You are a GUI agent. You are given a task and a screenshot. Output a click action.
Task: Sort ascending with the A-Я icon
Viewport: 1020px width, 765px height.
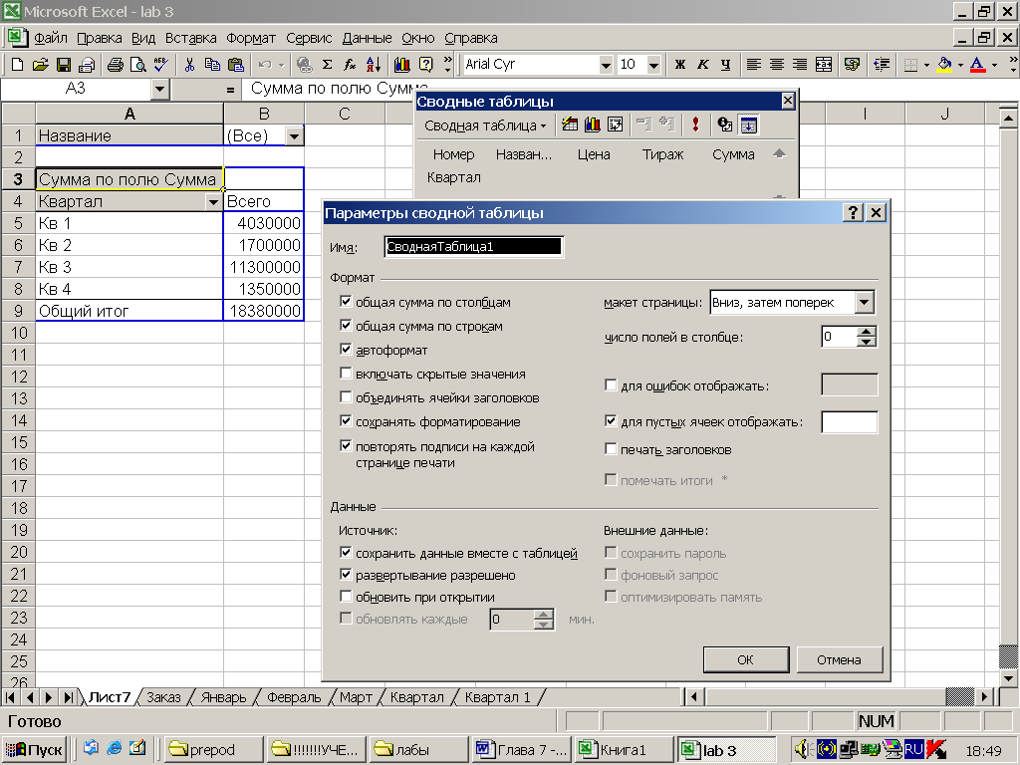coord(374,65)
